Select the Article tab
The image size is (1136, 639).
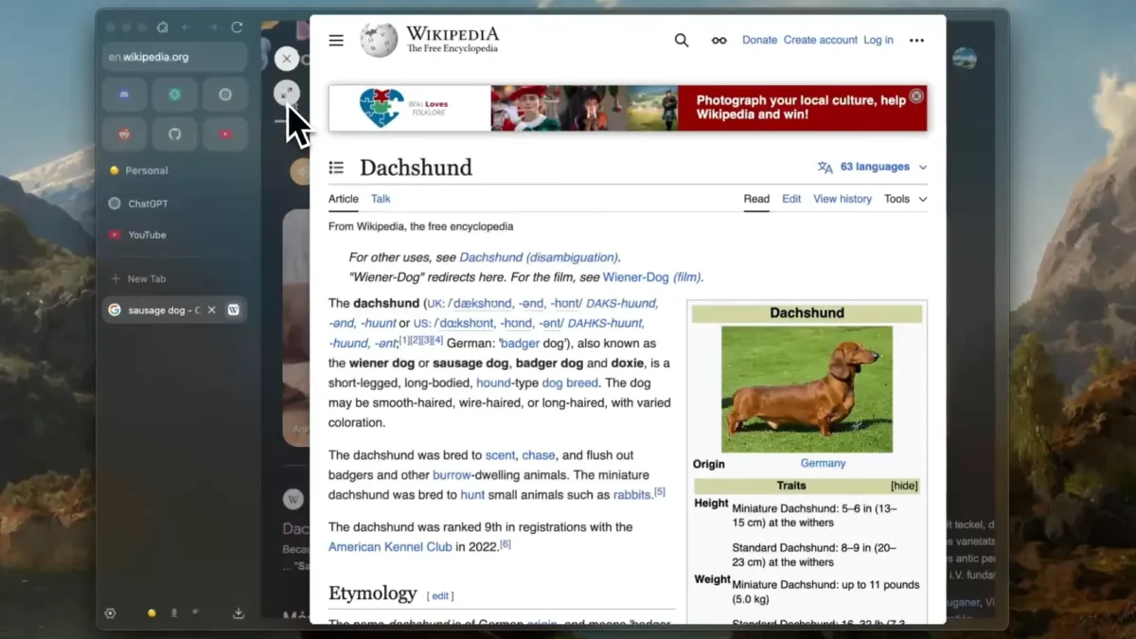tap(344, 199)
